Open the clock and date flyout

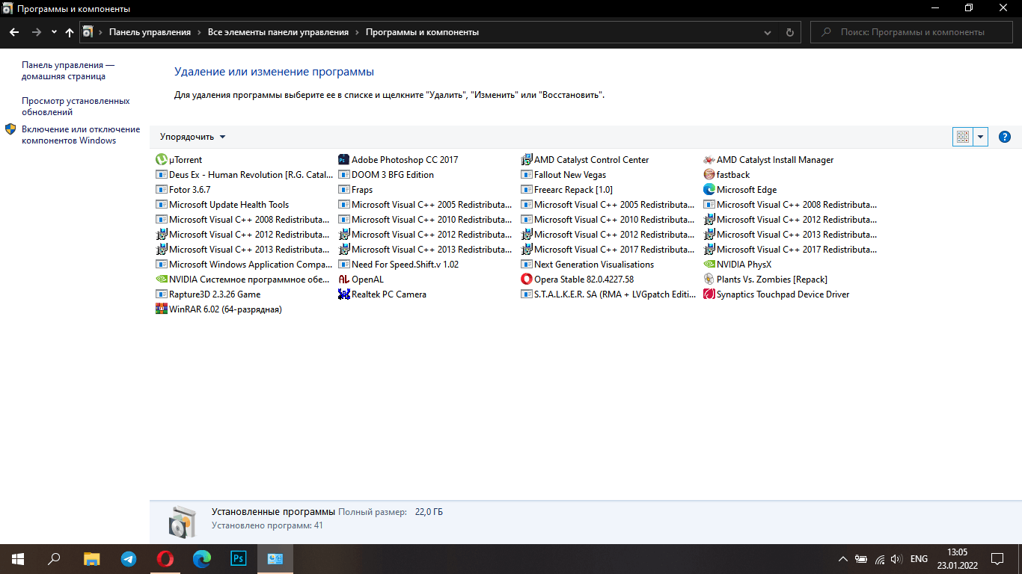(957, 558)
